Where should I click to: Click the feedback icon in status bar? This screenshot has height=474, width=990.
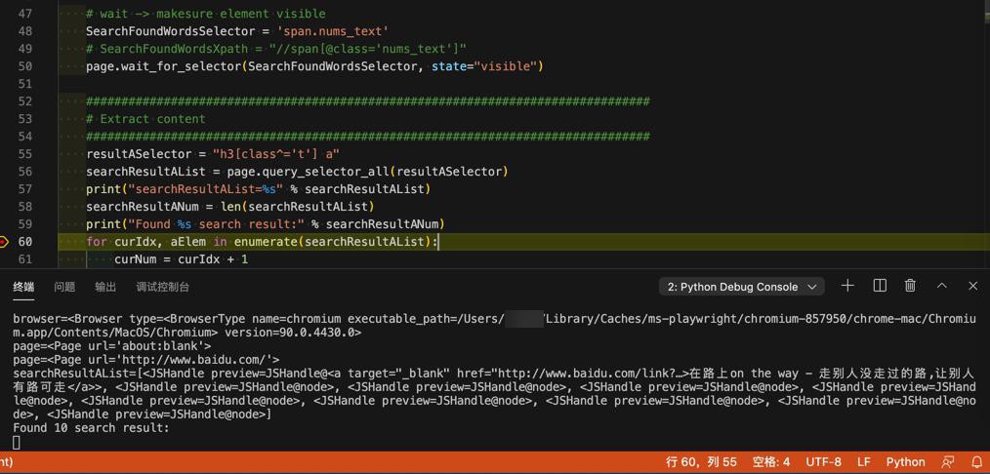pos(948,462)
